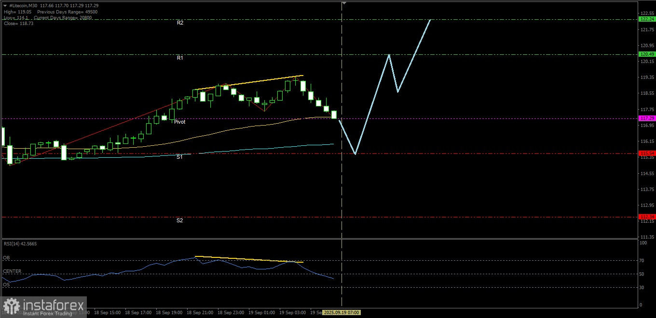Screen dimensions: 656x318
Task: Click the triangle before #Litecoin,M30 title
Action: pyautogui.click(x=5, y=5)
